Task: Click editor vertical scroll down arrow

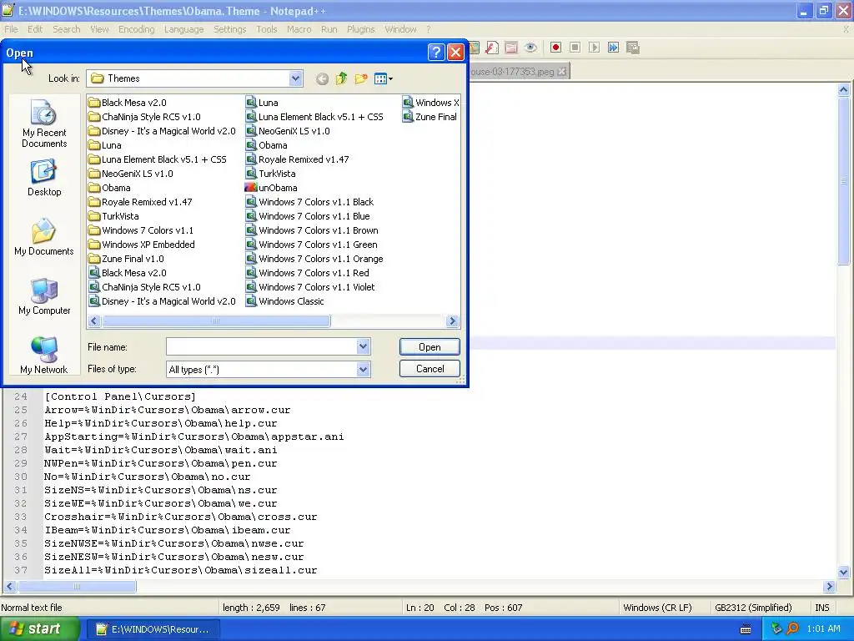Action: (843, 573)
